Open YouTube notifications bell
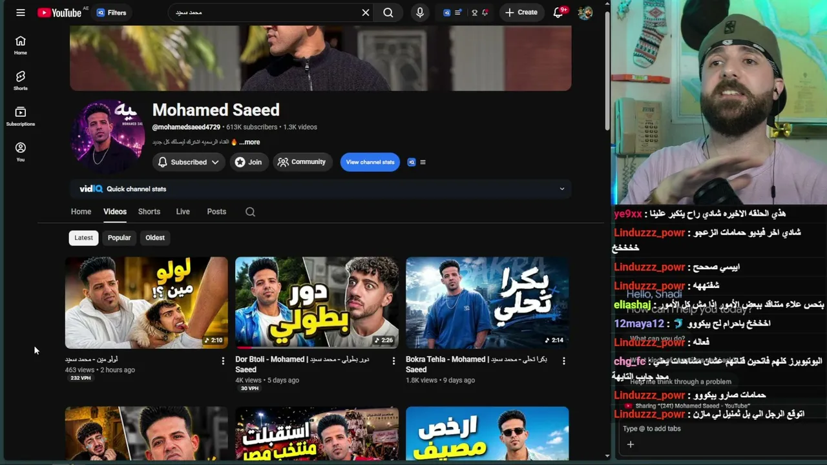827x465 pixels. tap(559, 12)
